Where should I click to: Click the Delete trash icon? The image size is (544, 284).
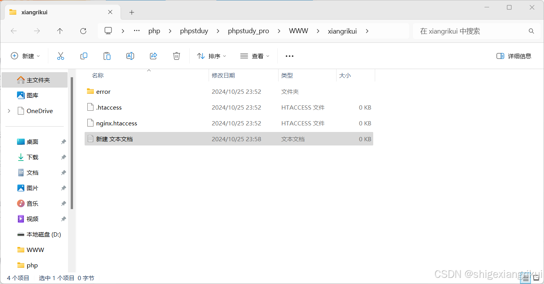click(x=177, y=56)
